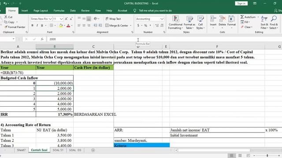
Task: Toggle Wrap Text
Action: pos(113,18)
